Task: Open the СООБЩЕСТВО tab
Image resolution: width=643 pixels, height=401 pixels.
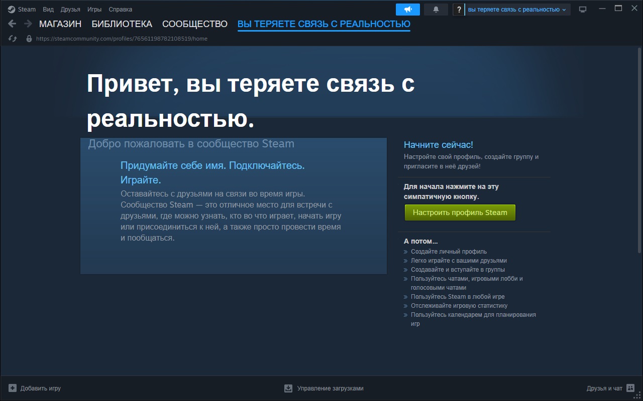Action: tap(194, 24)
